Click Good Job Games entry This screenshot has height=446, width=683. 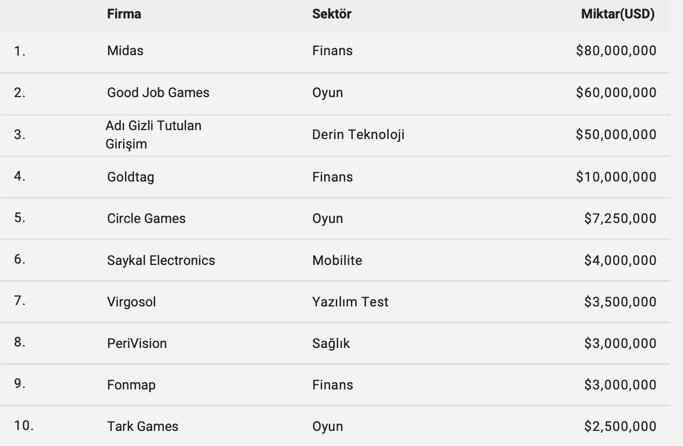tap(158, 92)
